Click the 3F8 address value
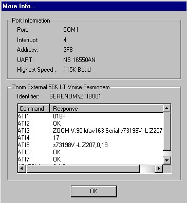The height and width of the screenshot is (203, 187). pos(68,50)
